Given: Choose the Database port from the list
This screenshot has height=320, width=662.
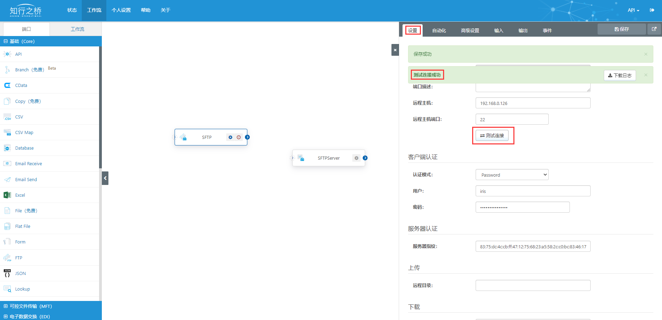Looking at the screenshot, I should [x=24, y=148].
